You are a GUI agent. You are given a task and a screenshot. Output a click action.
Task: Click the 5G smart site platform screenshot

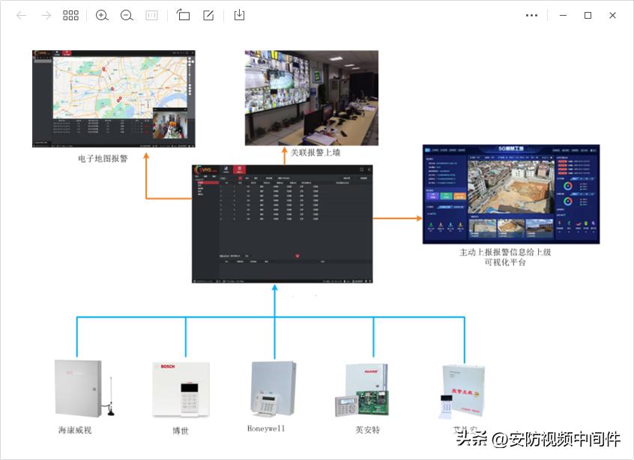tap(513, 193)
